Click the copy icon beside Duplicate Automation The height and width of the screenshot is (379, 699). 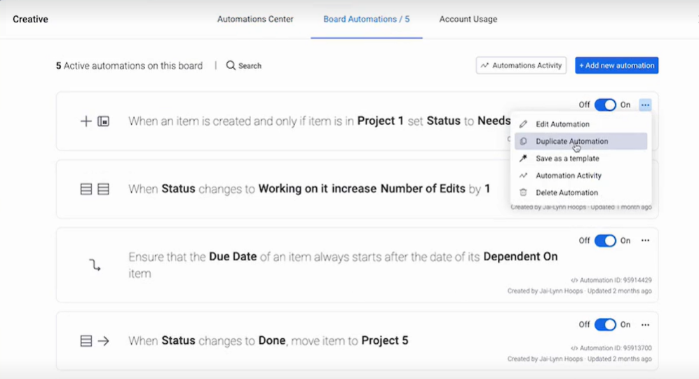pos(523,141)
